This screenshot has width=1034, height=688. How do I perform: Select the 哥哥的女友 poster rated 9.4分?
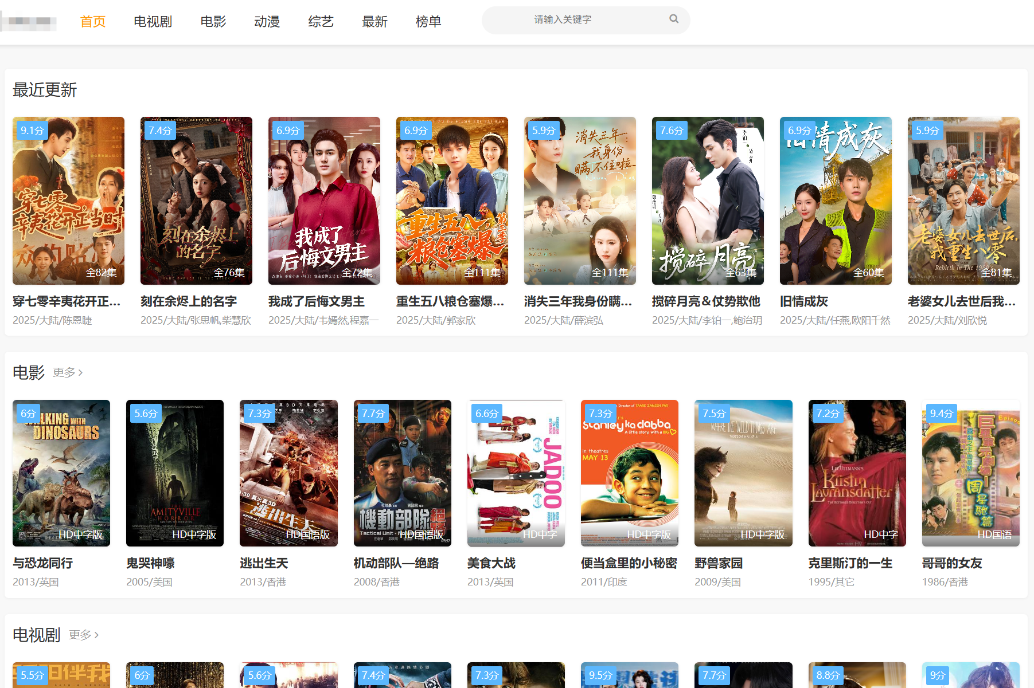pyautogui.click(x=970, y=473)
